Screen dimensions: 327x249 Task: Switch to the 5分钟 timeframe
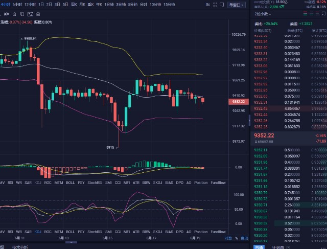tap(133, 5)
